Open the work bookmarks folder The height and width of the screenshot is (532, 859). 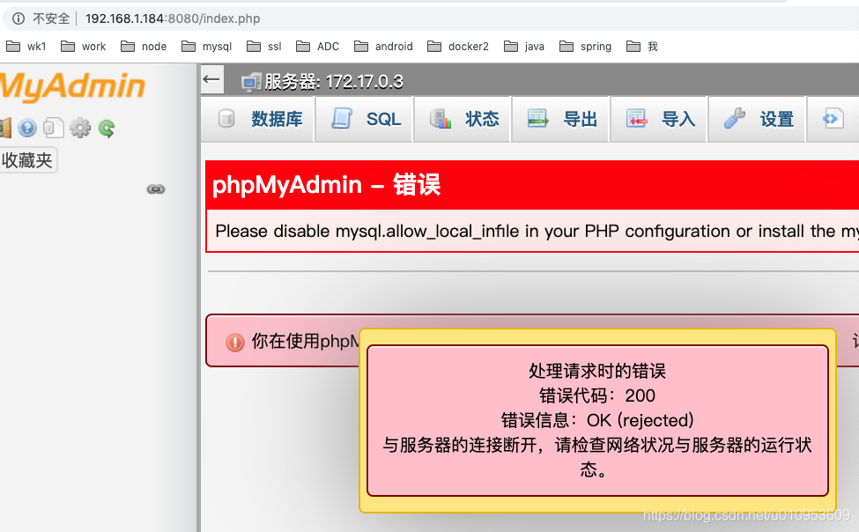coord(84,47)
